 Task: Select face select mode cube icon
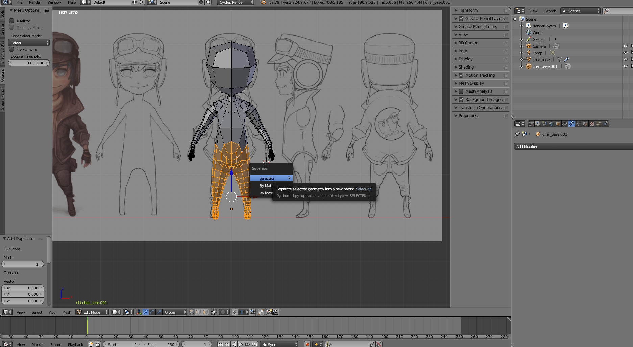pyautogui.click(x=205, y=312)
